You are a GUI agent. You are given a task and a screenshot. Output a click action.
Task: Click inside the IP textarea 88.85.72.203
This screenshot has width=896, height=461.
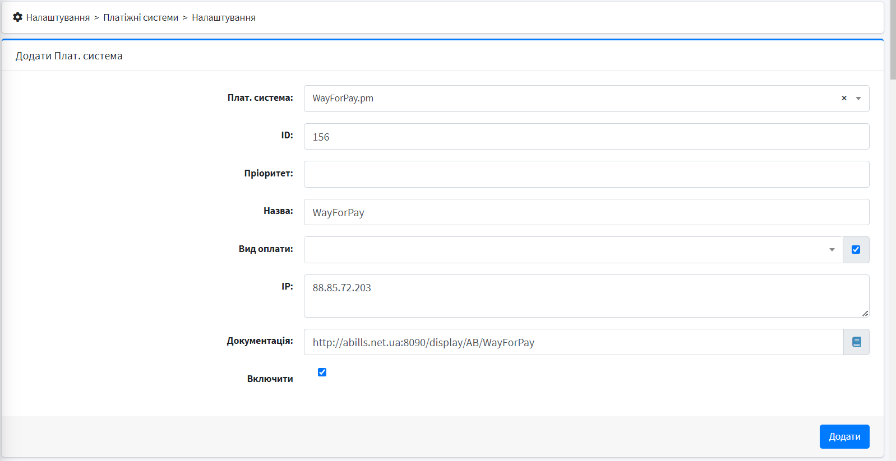[586, 296]
